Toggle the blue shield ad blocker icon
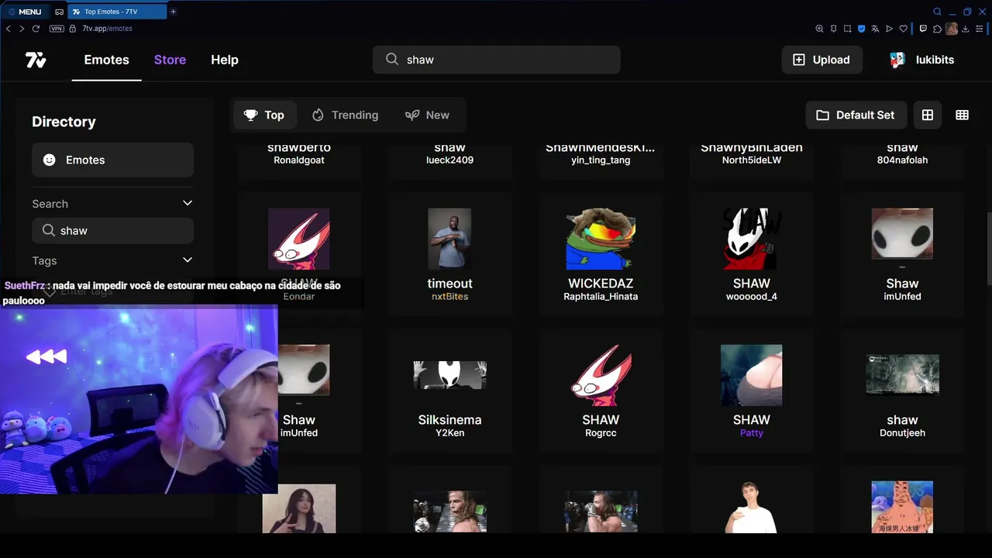The width and height of the screenshot is (992, 558). (x=861, y=29)
